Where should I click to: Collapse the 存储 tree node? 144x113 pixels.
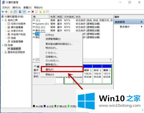pyautogui.click(x=3, y=45)
